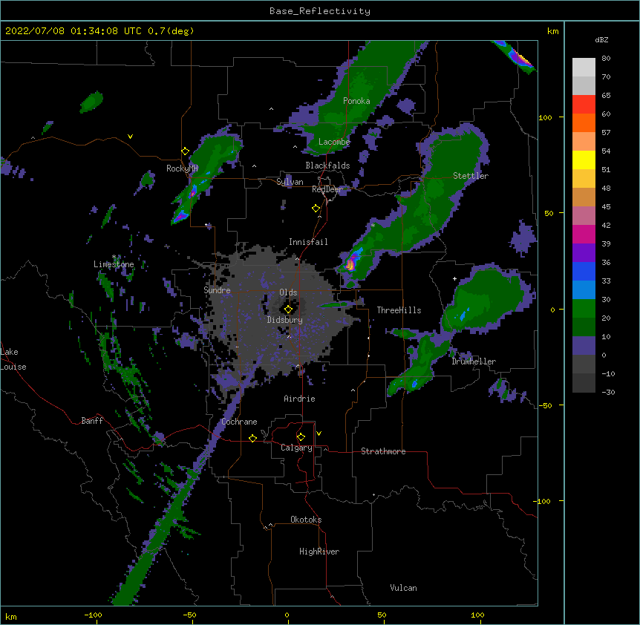Click the yellow diamond marker below Cochrane label
The image size is (640, 625).
pyautogui.click(x=252, y=438)
